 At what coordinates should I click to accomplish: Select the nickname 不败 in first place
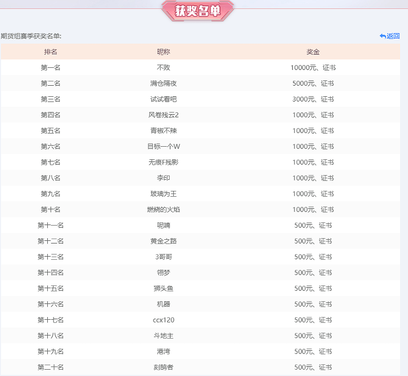point(163,68)
